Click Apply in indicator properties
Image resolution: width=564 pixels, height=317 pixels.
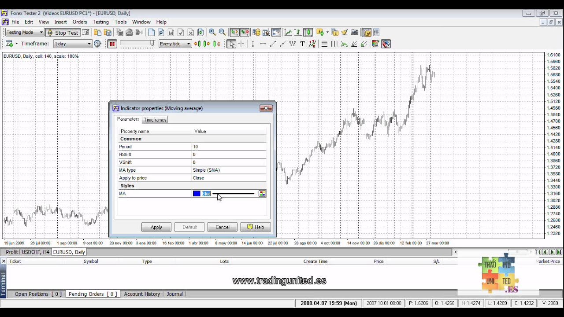pyautogui.click(x=156, y=227)
